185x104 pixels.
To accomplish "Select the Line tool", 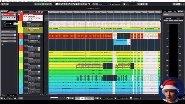I will pyautogui.click(x=81, y=4).
